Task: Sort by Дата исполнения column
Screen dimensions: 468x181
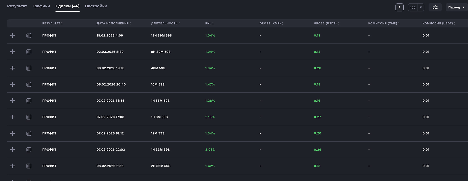Action: pos(114,23)
